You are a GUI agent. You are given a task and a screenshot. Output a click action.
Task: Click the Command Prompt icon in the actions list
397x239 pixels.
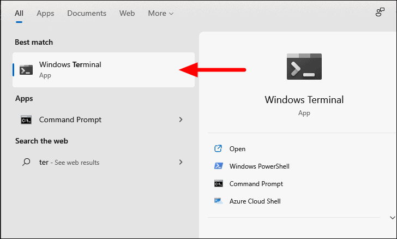(218, 184)
